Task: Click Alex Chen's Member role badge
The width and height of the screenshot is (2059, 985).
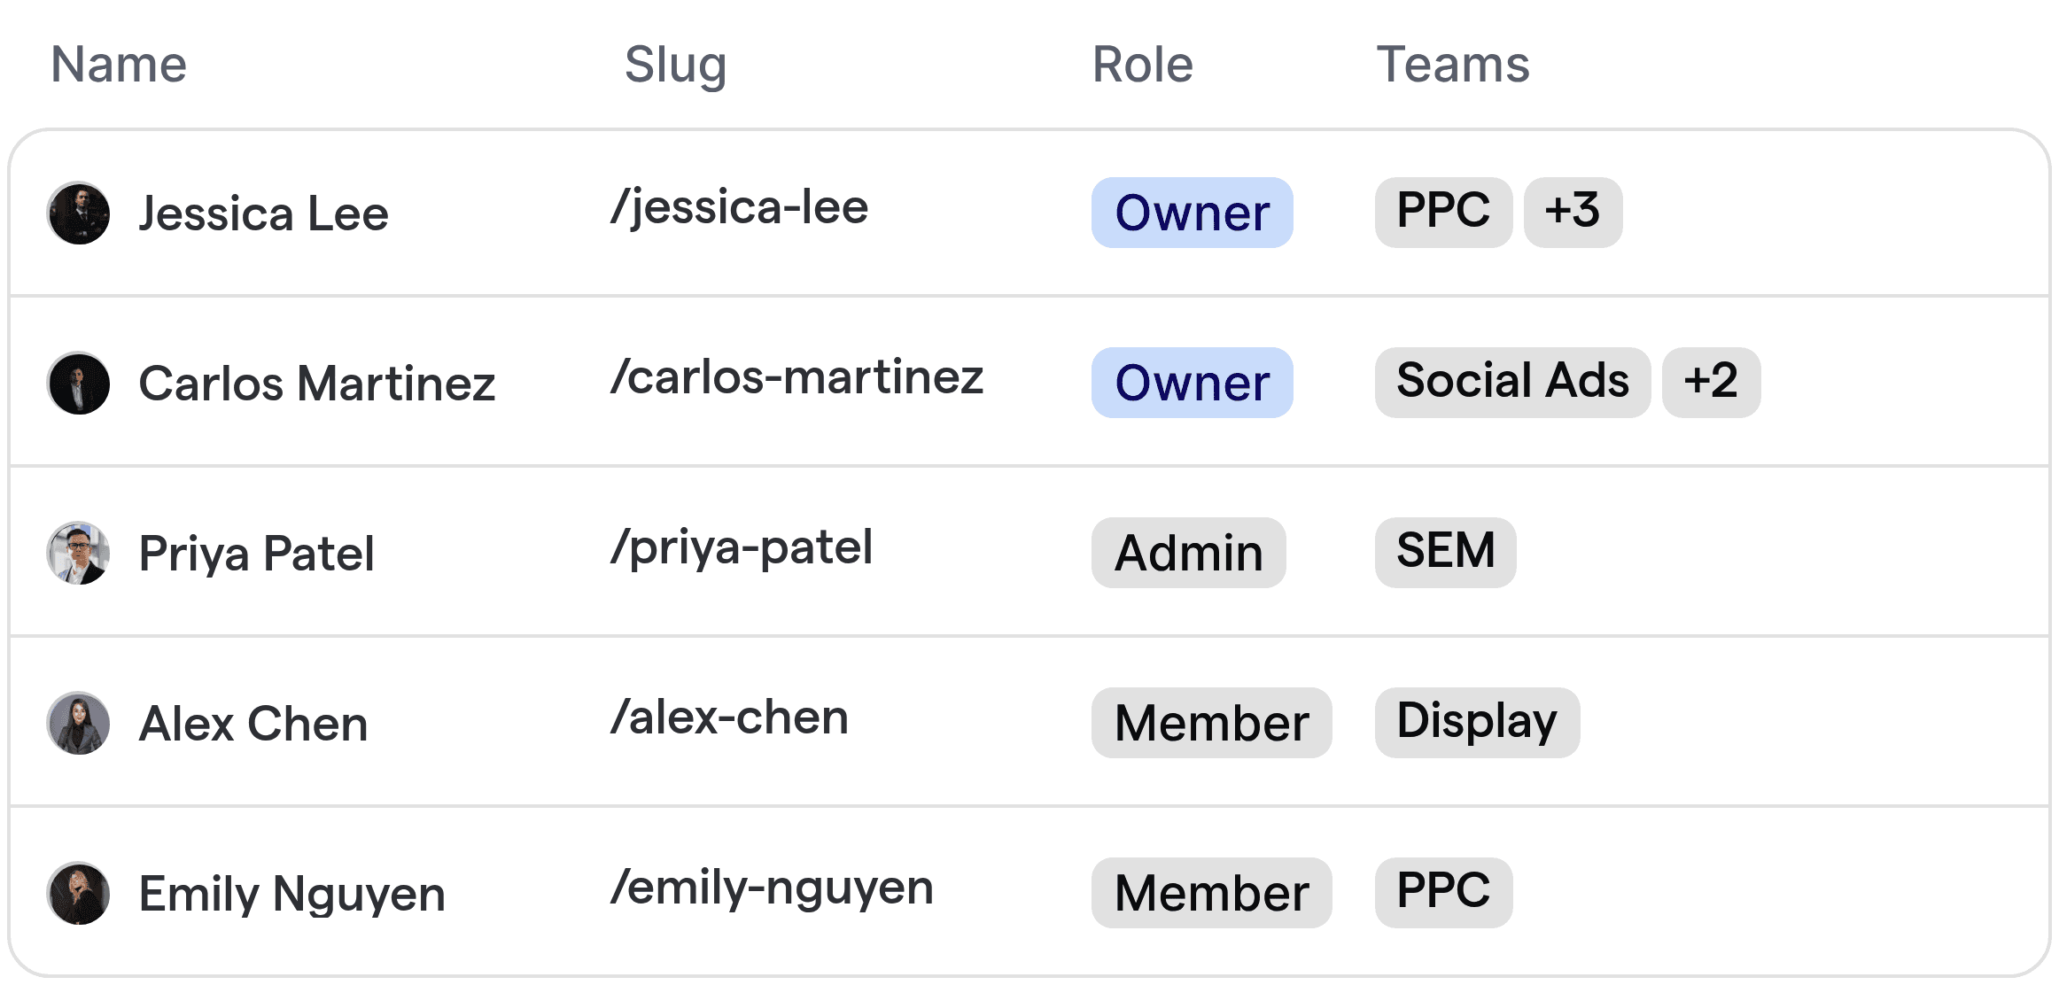Action: pos(1211,723)
